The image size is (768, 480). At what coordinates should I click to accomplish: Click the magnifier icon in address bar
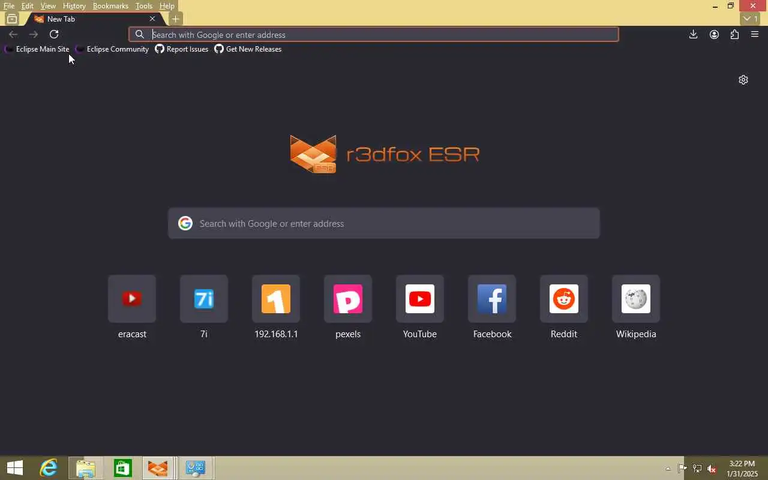click(140, 34)
